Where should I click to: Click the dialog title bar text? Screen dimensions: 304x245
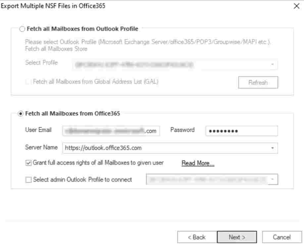tap(53, 6)
